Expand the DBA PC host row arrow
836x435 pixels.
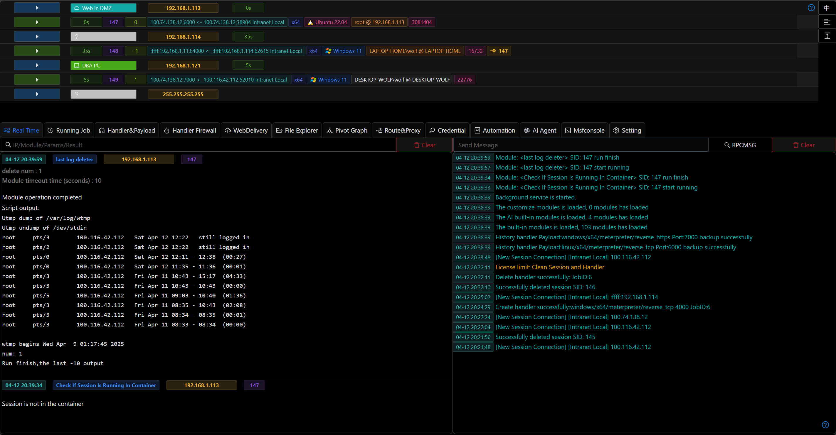click(x=37, y=65)
